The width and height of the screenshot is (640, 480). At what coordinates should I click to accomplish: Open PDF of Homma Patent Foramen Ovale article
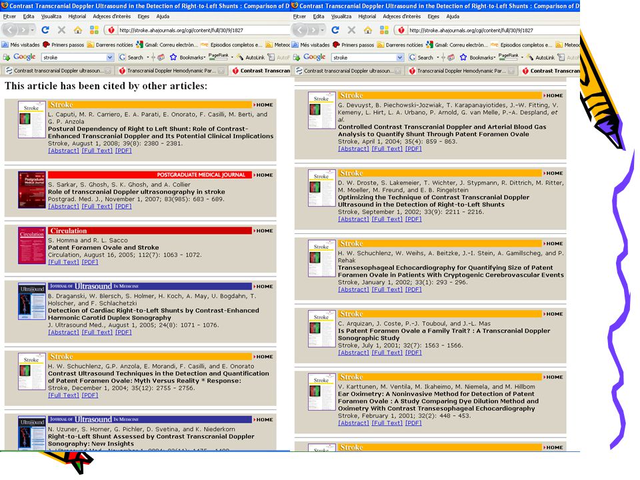(x=90, y=262)
